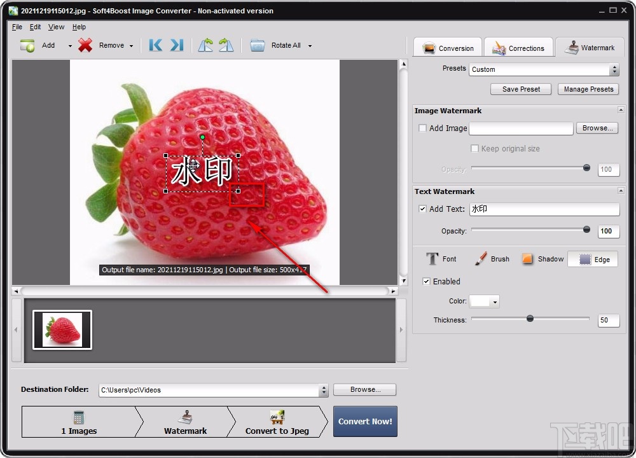Open the Presets dropdown showing Custom
The image size is (636, 458).
click(614, 69)
